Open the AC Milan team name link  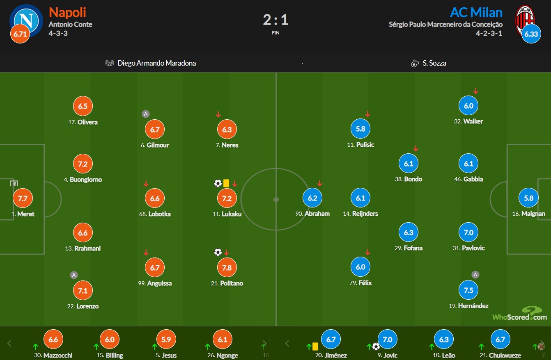[x=476, y=12]
